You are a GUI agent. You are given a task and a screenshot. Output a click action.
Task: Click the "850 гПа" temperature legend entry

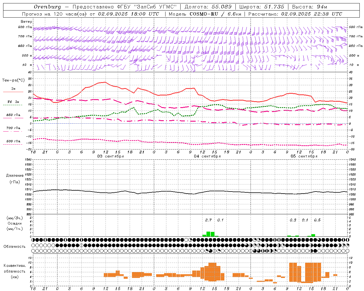[x=13, y=115]
